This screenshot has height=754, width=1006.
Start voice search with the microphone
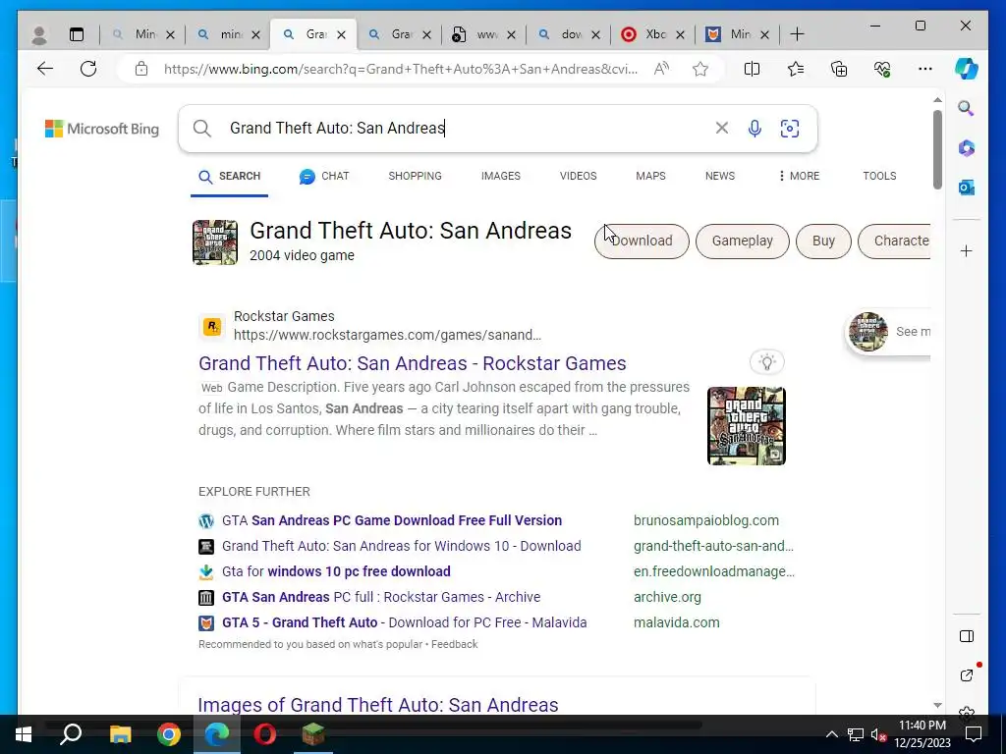click(x=755, y=129)
